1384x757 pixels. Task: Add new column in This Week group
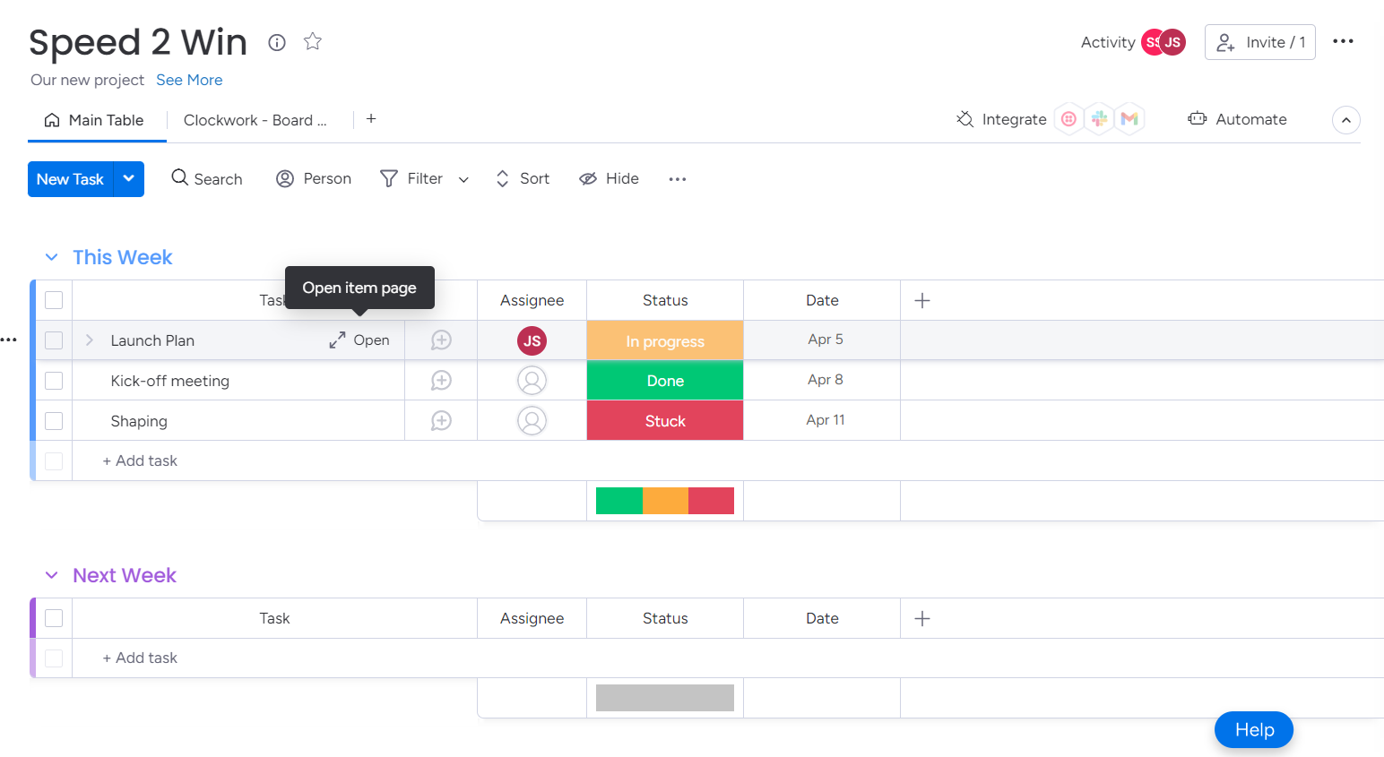922,300
